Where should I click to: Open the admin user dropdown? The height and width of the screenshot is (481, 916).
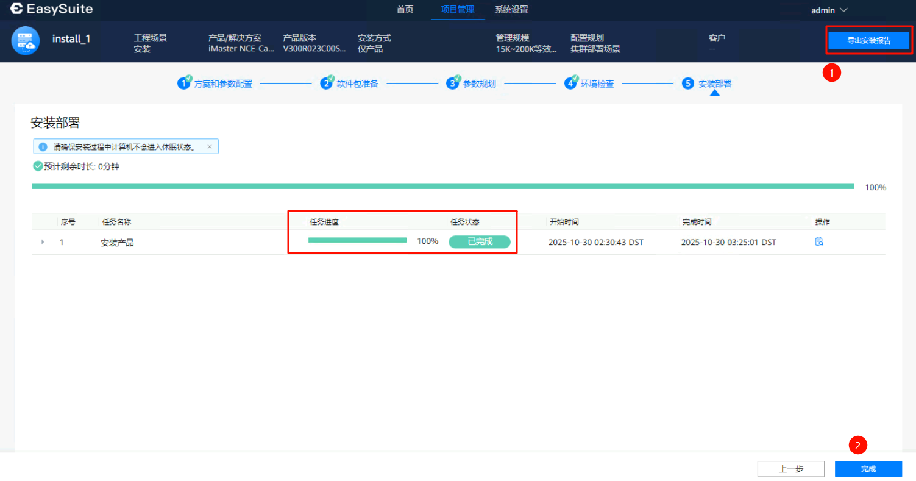pos(829,10)
